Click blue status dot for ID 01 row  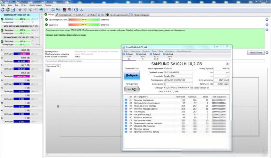(x=126, y=100)
